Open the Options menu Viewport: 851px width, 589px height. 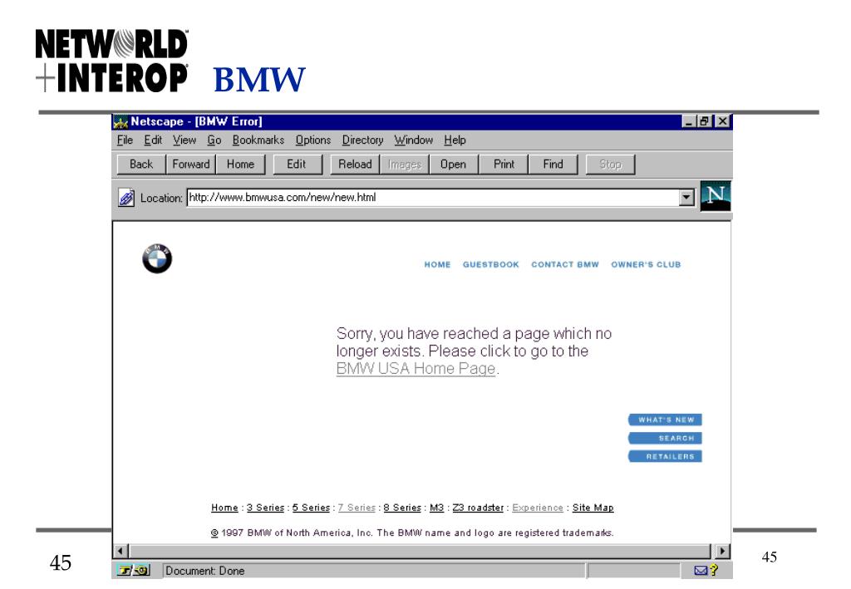(x=313, y=140)
